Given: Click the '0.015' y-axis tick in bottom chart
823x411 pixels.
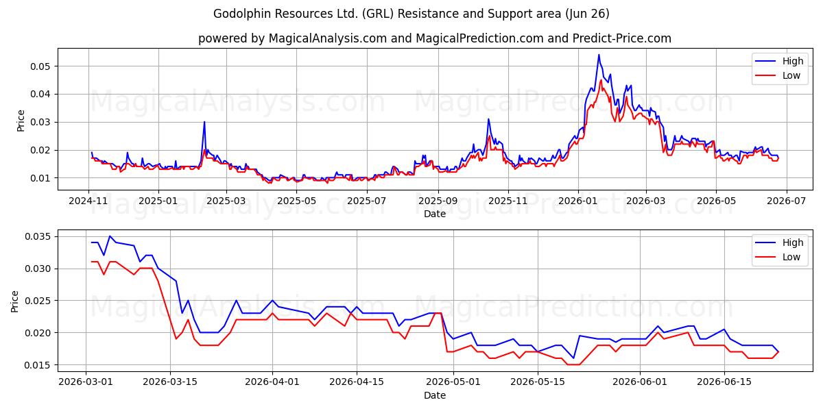Looking at the screenshot, I should (38, 365).
